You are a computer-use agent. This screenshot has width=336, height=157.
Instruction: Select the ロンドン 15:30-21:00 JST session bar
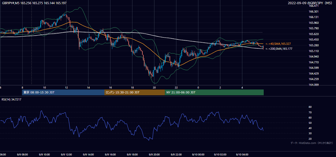coord(135,92)
